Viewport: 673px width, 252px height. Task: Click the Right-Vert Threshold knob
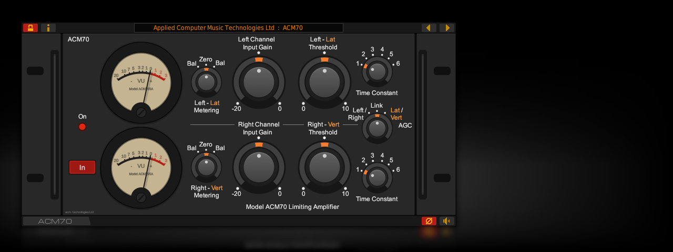(324, 167)
